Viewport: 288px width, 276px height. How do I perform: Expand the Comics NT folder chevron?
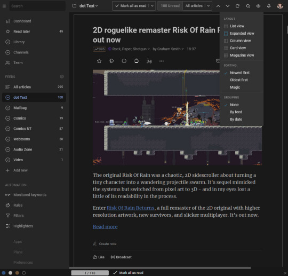(7, 129)
